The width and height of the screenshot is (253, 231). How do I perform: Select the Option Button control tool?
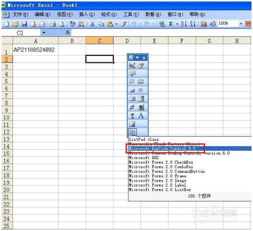click(141, 90)
